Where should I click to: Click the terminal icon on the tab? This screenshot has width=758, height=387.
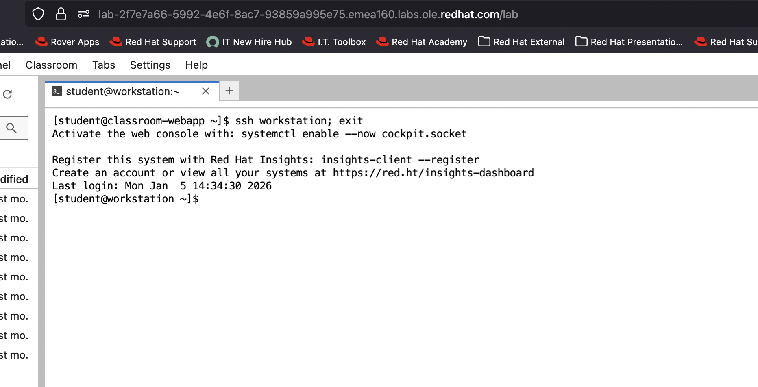pyautogui.click(x=57, y=91)
